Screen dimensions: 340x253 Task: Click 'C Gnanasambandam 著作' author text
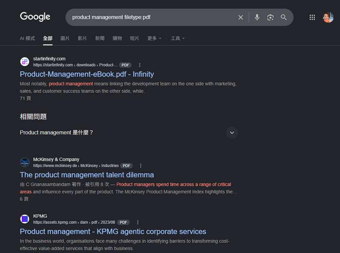[53, 184]
